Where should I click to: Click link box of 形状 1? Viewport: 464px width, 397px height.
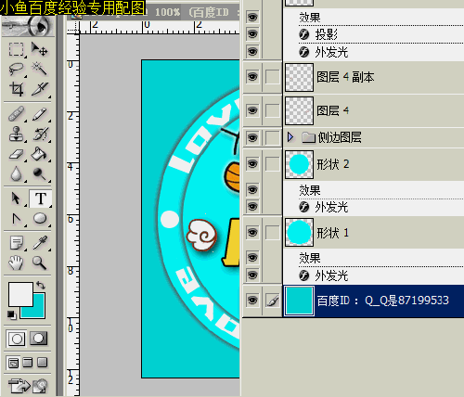(x=272, y=232)
